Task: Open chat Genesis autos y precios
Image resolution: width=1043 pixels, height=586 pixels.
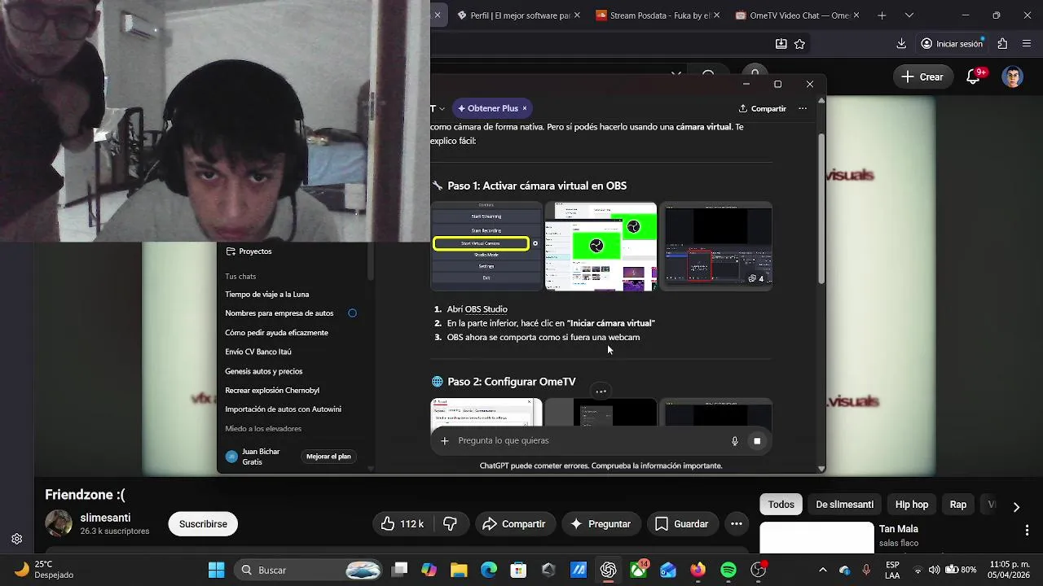Action: [264, 371]
